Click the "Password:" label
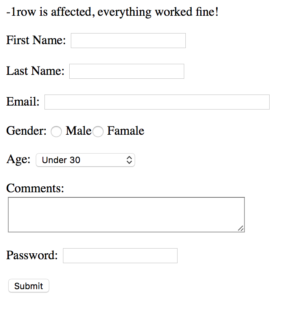The width and height of the screenshot is (296, 312). pos(32,255)
